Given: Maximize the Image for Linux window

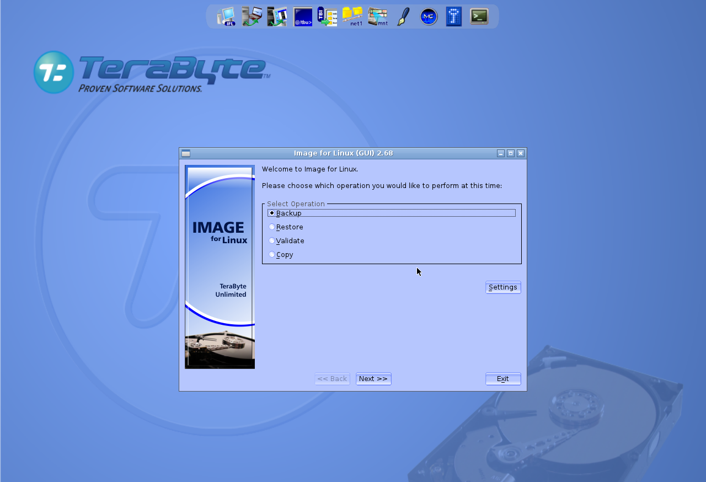Looking at the screenshot, I should click(511, 153).
